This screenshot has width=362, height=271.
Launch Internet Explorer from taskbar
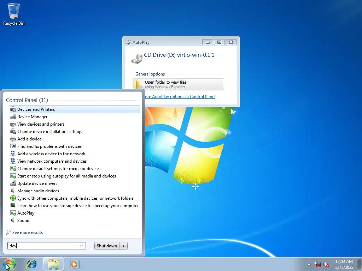[x=31, y=264]
